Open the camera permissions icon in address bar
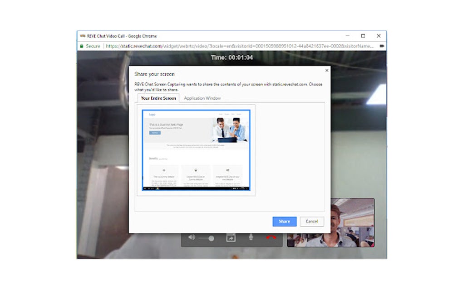Screen dimensions: 463x289 pos(381,46)
